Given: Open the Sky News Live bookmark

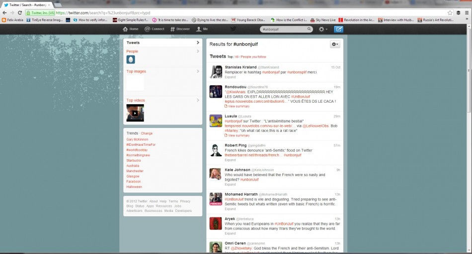Looking at the screenshot, I should coord(323,20).
